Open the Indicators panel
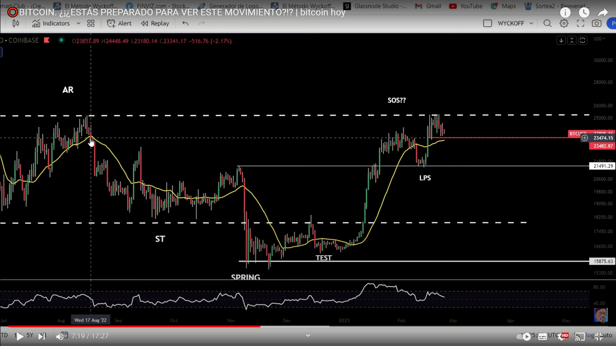Image resolution: width=616 pixels, height=346 pixels. click(x=51, y=23)
